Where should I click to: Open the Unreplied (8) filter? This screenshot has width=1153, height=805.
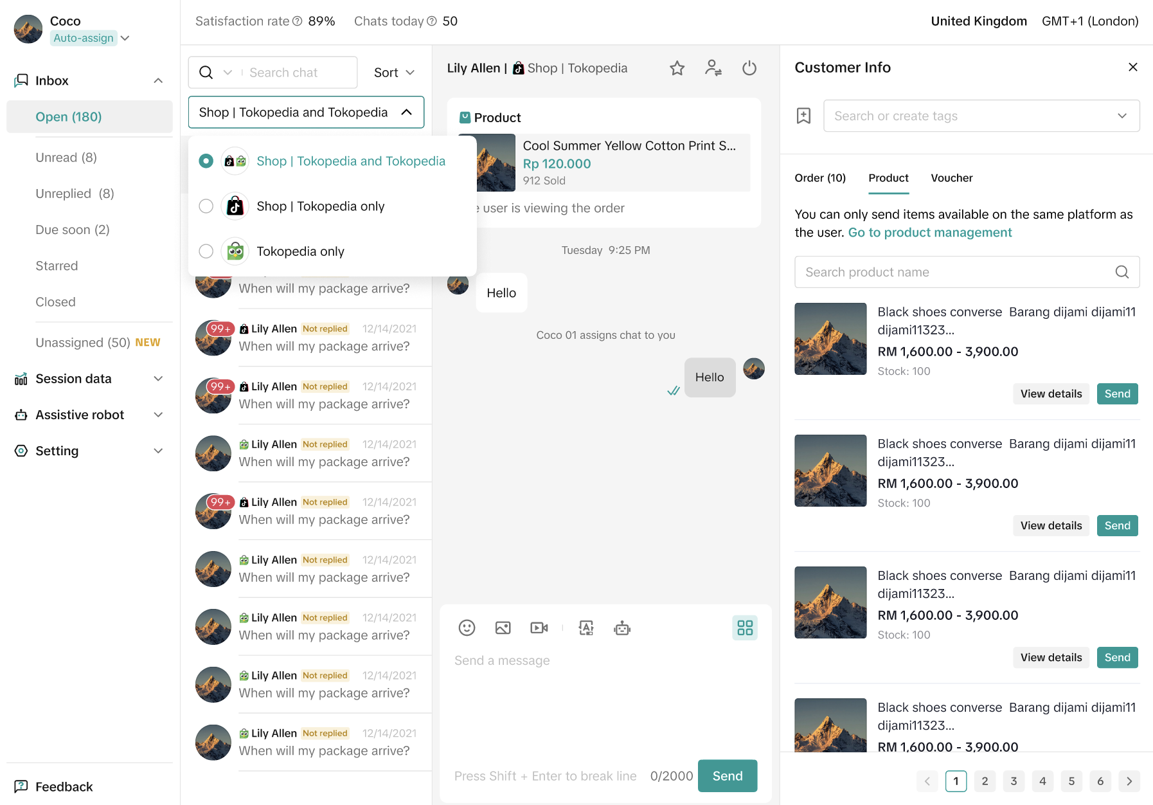[x=75, y=194]
